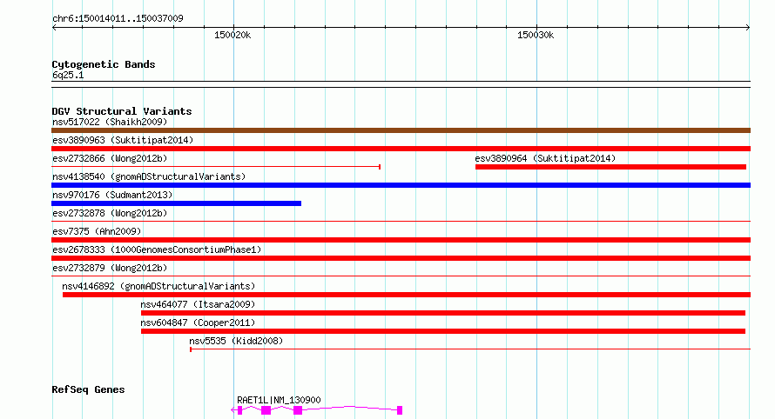Open the RAET1L|NM_130900 gene label
Screen dimensions: 775x419
[279, 400]
